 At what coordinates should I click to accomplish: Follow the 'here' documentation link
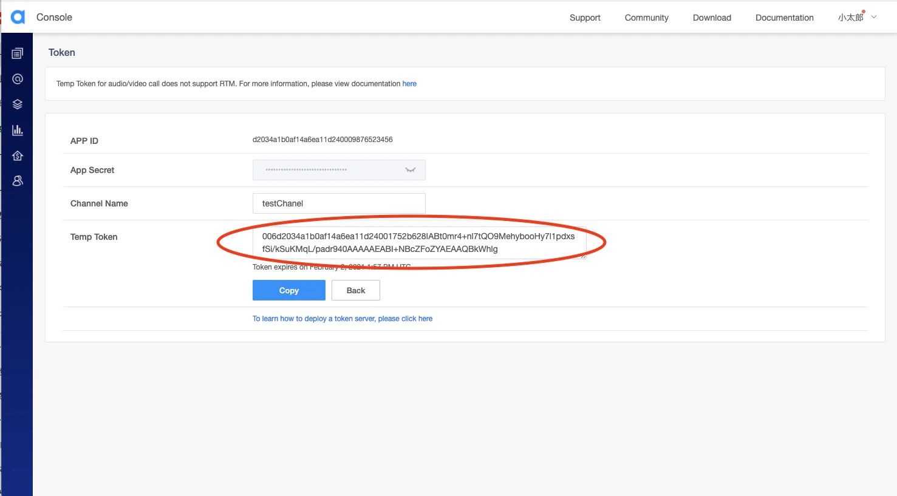(409, 84)
